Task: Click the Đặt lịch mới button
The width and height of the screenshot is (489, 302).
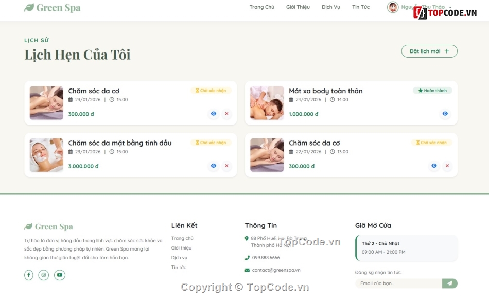Action: (430, 51)
